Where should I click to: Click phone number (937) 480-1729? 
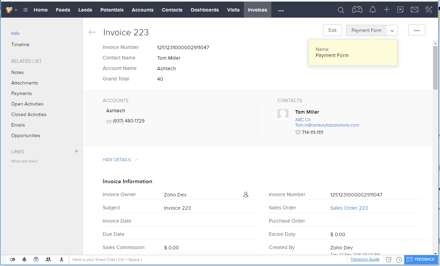coord(129,121)
